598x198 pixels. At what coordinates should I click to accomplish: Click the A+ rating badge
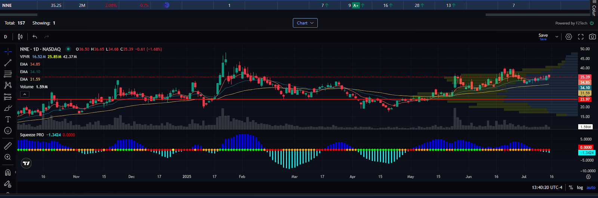point(356,6)
